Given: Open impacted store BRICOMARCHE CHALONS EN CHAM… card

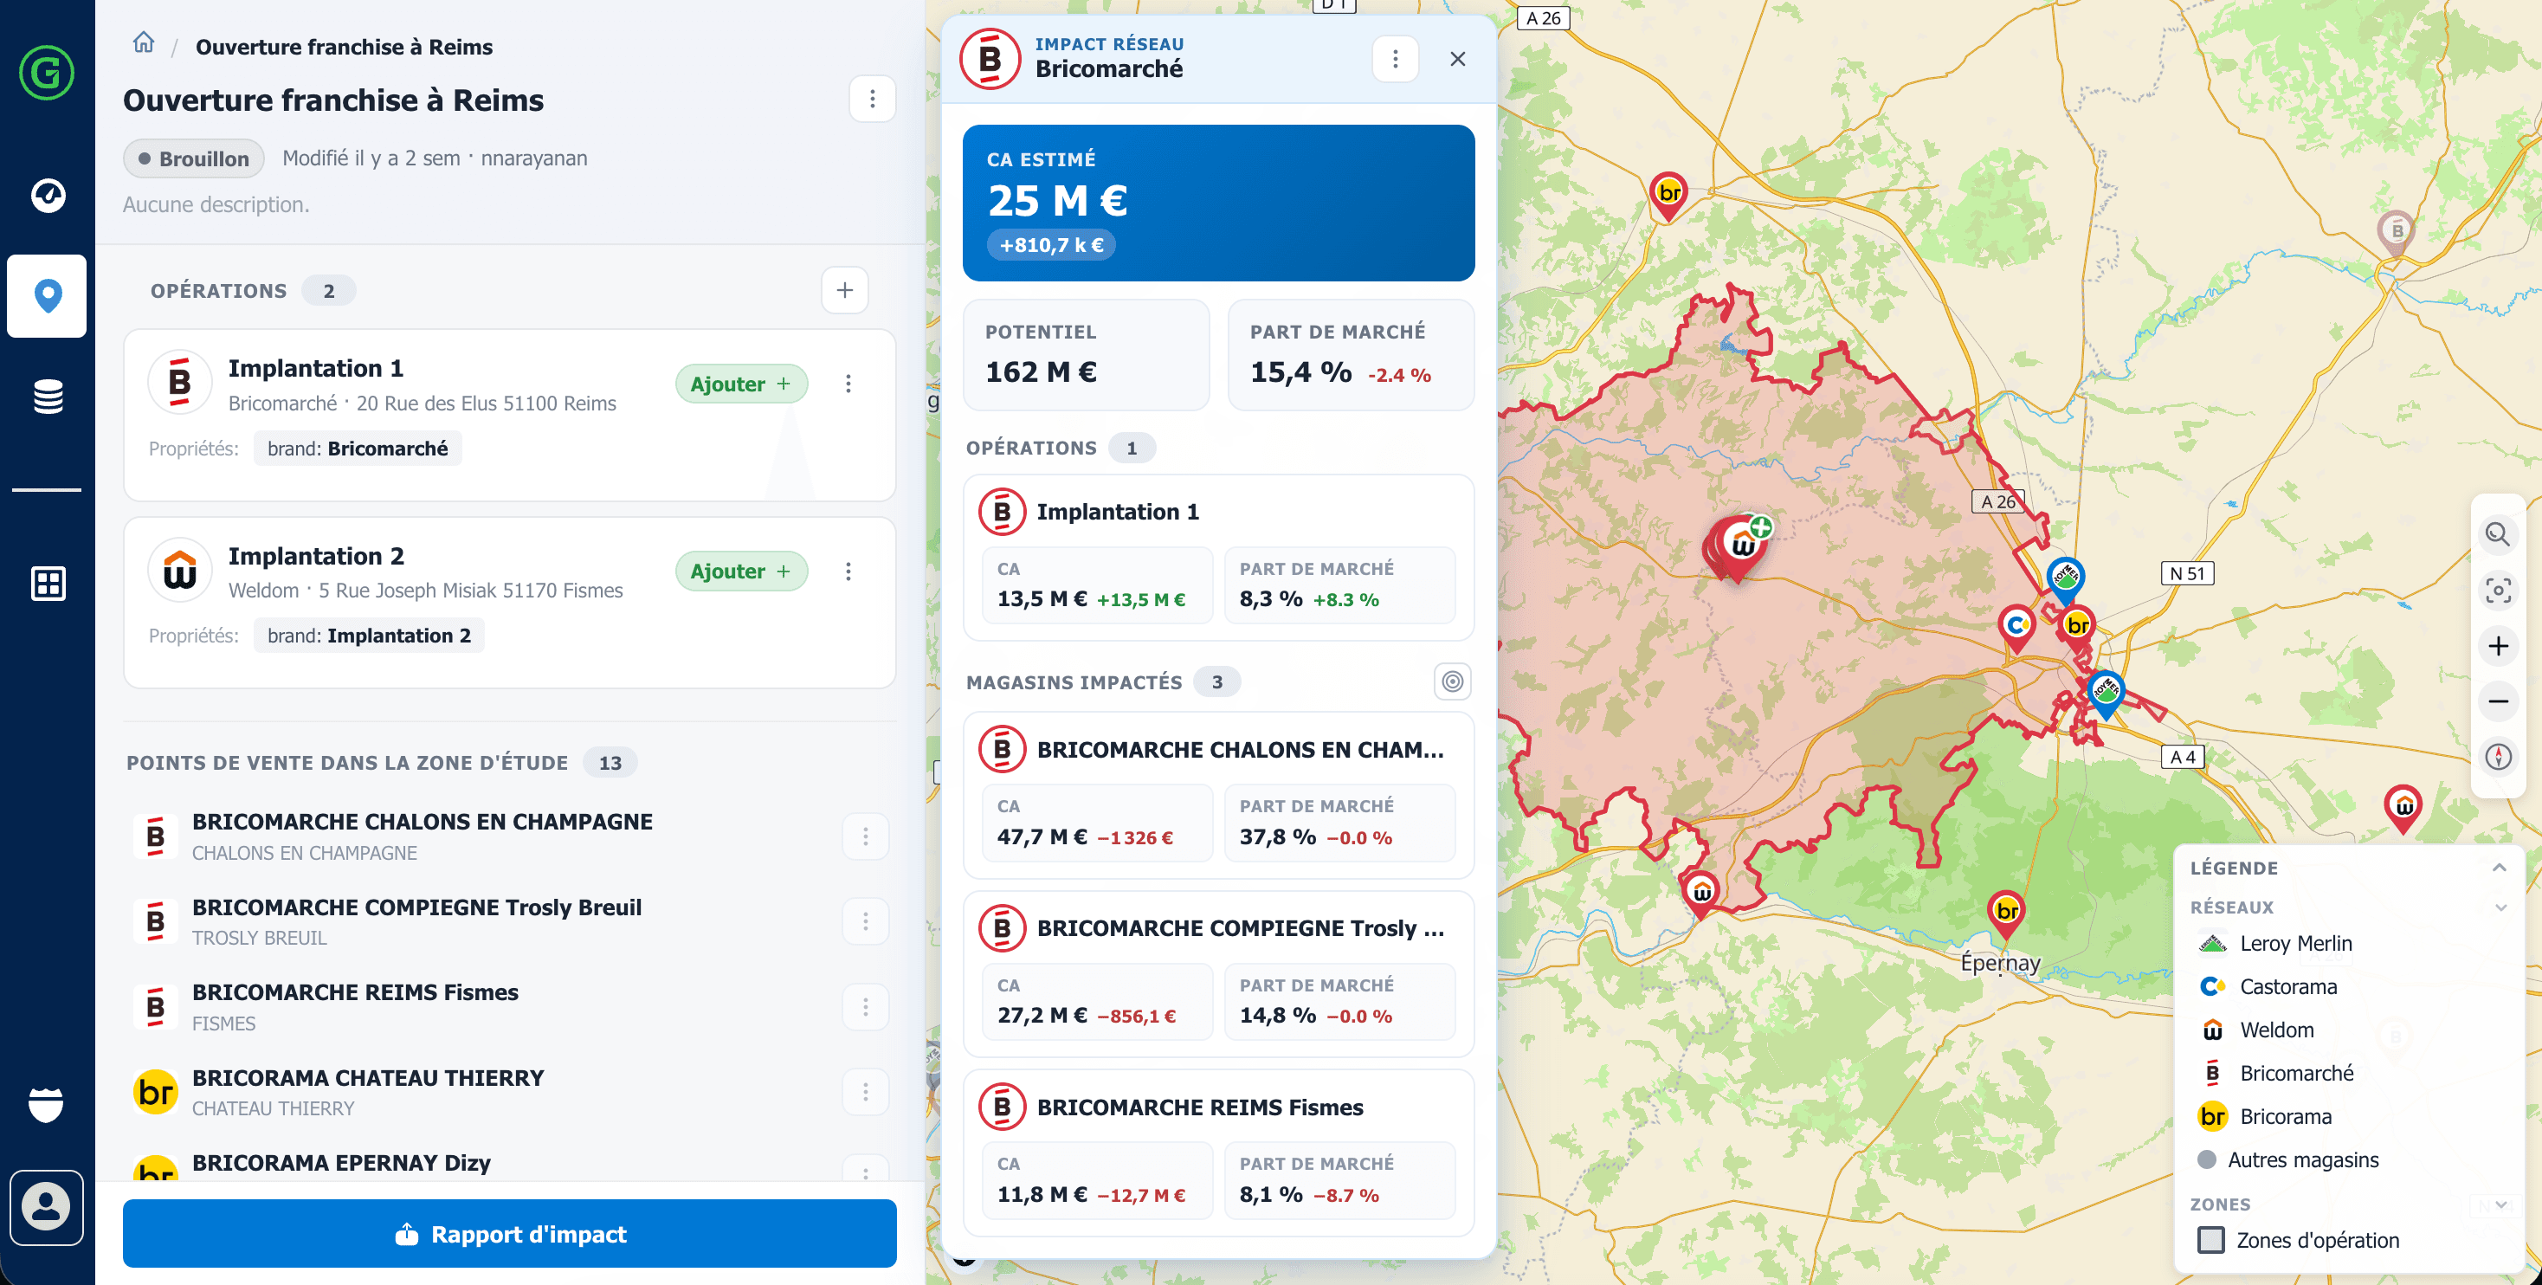Looking at the screenshot, I should click(1219, 796).
